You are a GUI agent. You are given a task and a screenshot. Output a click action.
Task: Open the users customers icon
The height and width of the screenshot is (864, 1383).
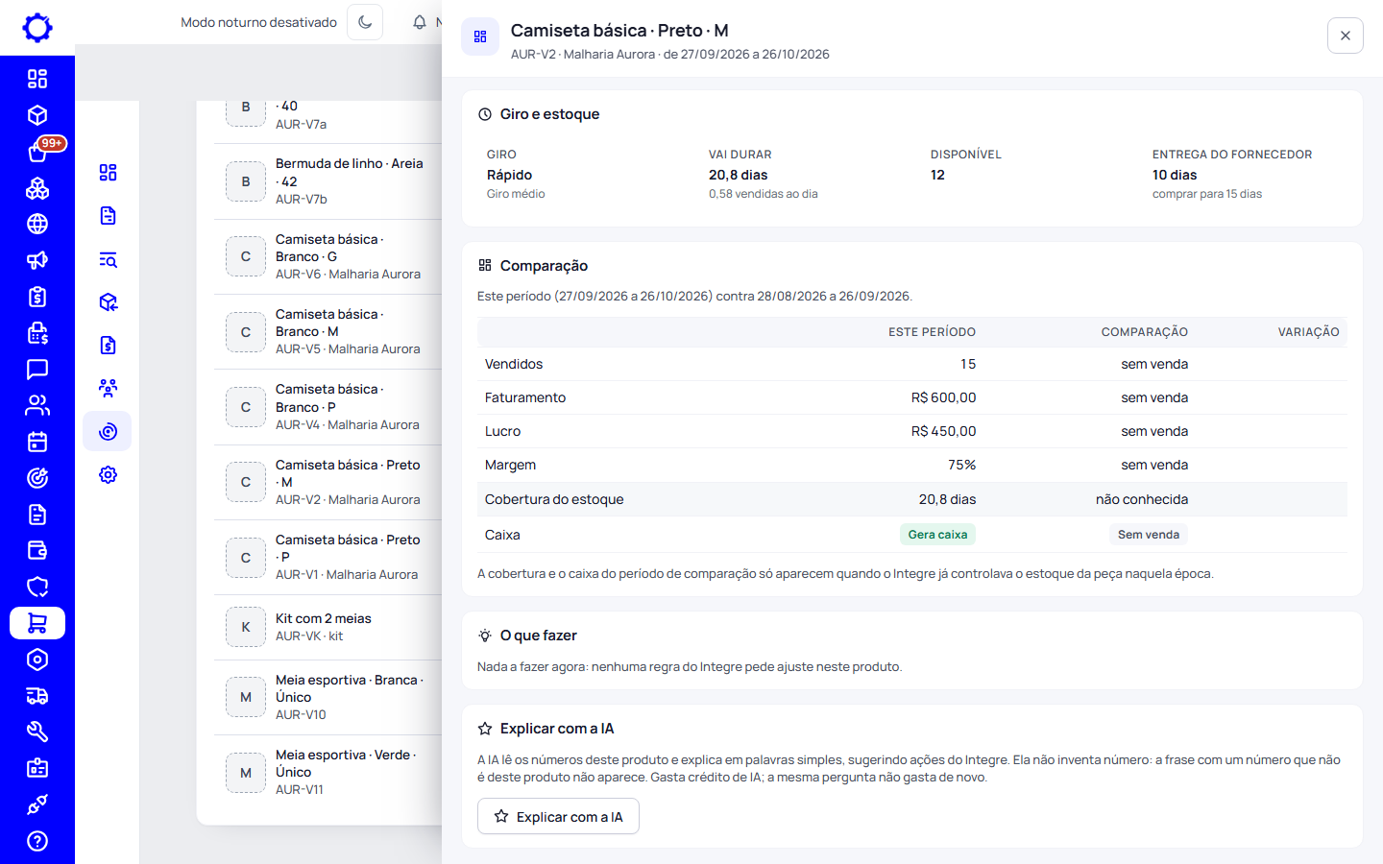coord(37,405)
